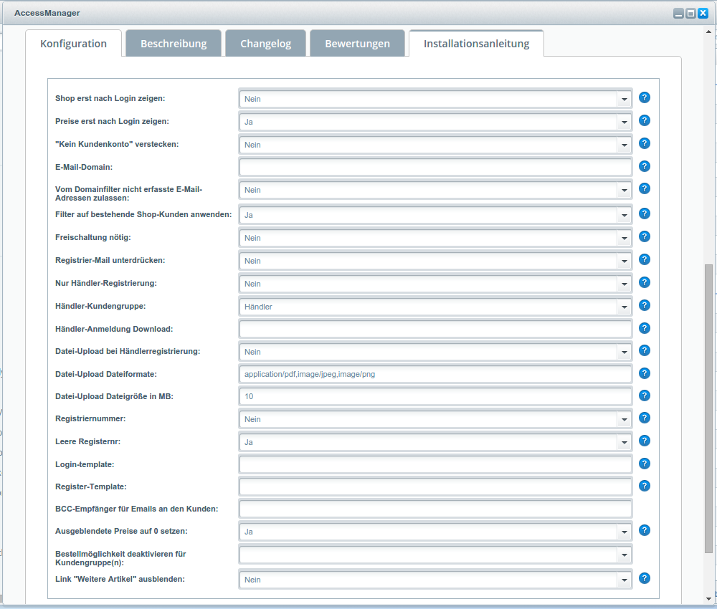Click help icon next to Freischaltung nötig

[x=645, y=236]
